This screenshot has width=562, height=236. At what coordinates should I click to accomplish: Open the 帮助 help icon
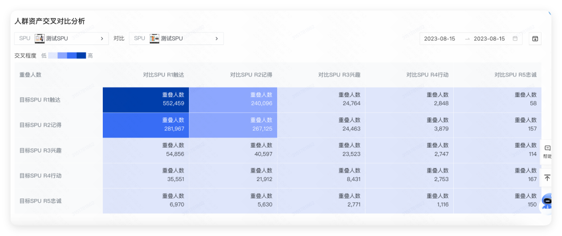[x=547, y=151]
